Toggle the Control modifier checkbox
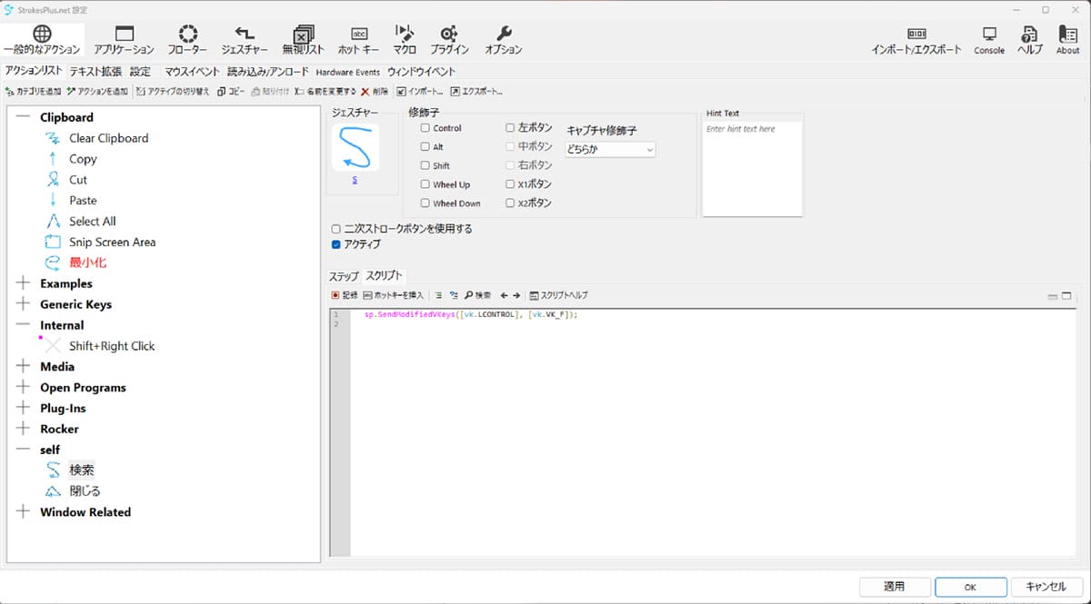Viewport: 1091px width, 604px height. [x=425, y=128]
